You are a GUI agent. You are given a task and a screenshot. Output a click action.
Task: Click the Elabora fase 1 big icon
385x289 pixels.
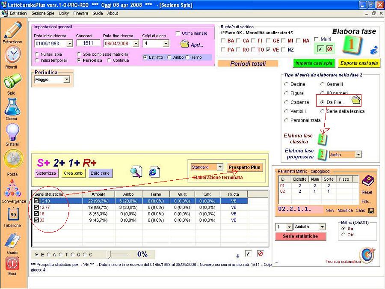coord(352,45)
